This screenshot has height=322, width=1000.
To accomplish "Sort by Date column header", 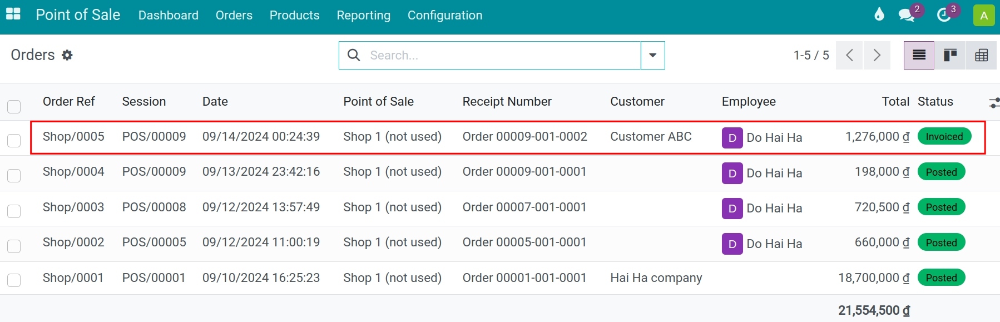I will tap(215, 102).
